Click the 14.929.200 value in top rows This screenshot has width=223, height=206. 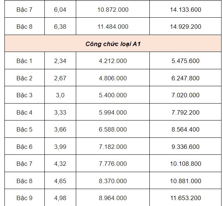coord(186,27)
